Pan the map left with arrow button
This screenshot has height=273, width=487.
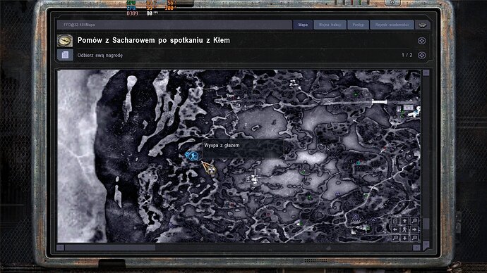(395, 229)
